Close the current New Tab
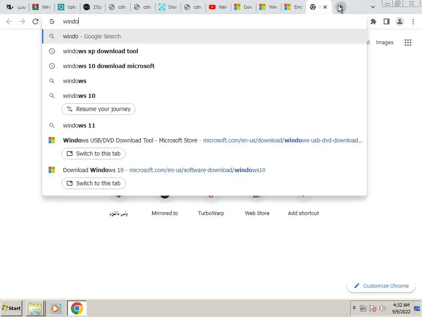This screenshot has width=422, height=317. pyautogui.click(x=325, y=7)
